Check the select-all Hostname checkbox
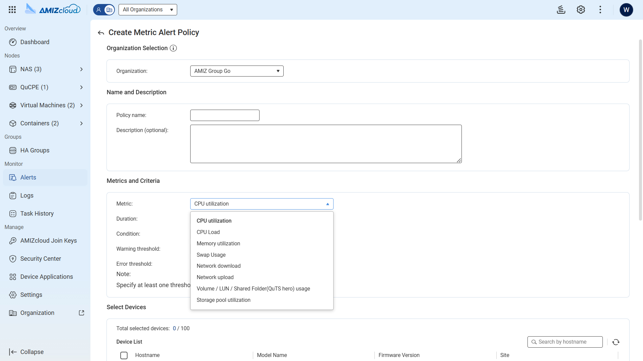Screen dimensions: 643x361 [124, 355]
